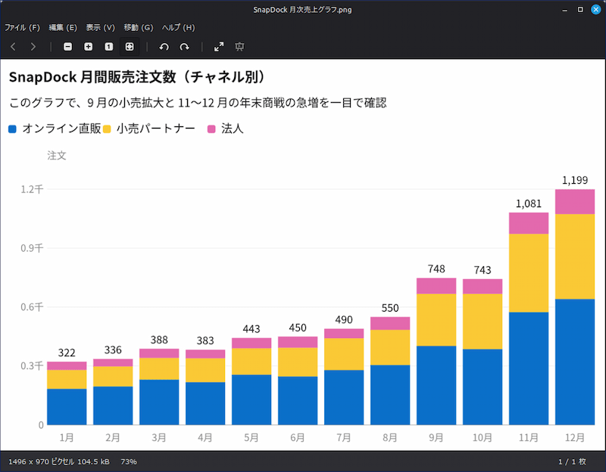Open the ヘルプ (H) menu
The width and height of the screenshot is (606, 472).
(178, 27)
